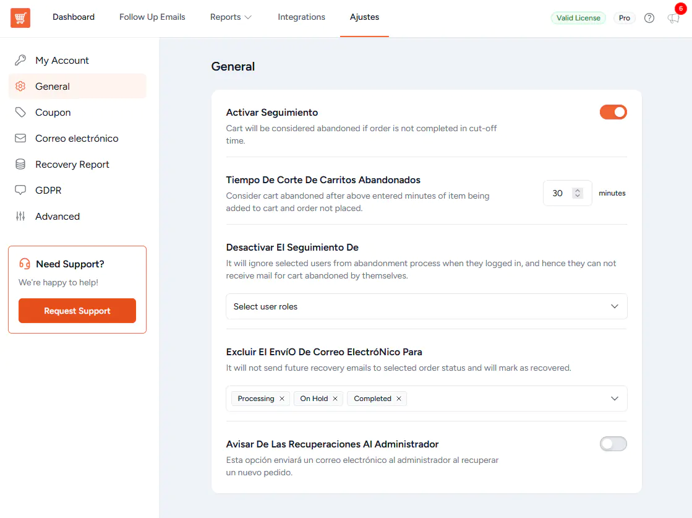The height and width of the screenshot is (518, 692).
Task: Expand the excluded order status dropdown
Action: [615, 399]
